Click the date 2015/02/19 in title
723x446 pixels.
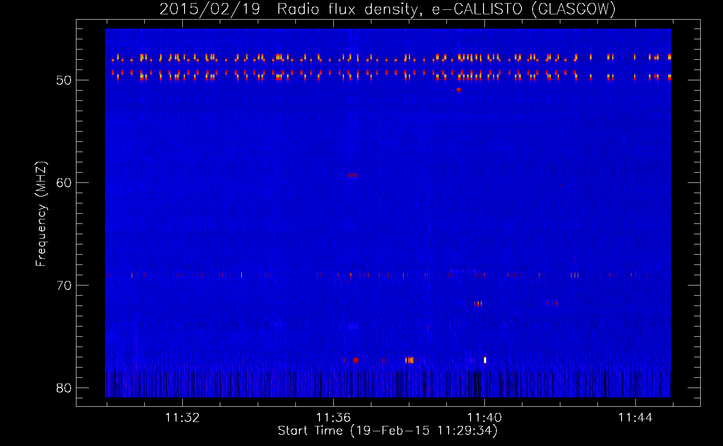click(210, 9)
